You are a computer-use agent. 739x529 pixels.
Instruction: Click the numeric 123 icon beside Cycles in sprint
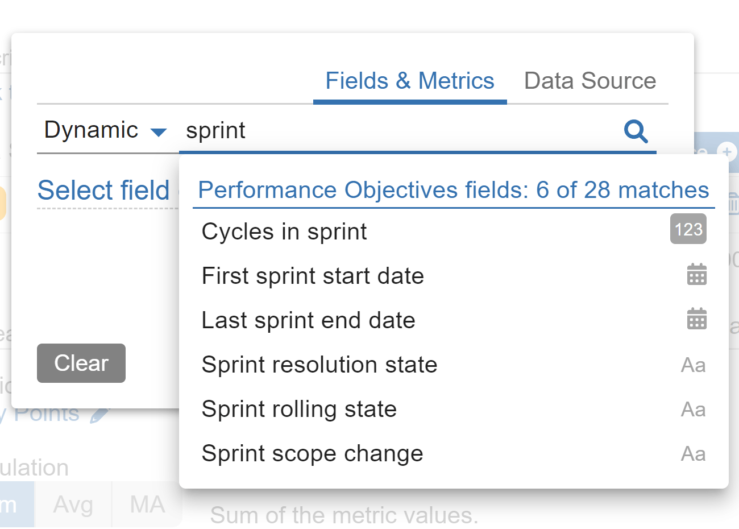(x=688, y=229)
